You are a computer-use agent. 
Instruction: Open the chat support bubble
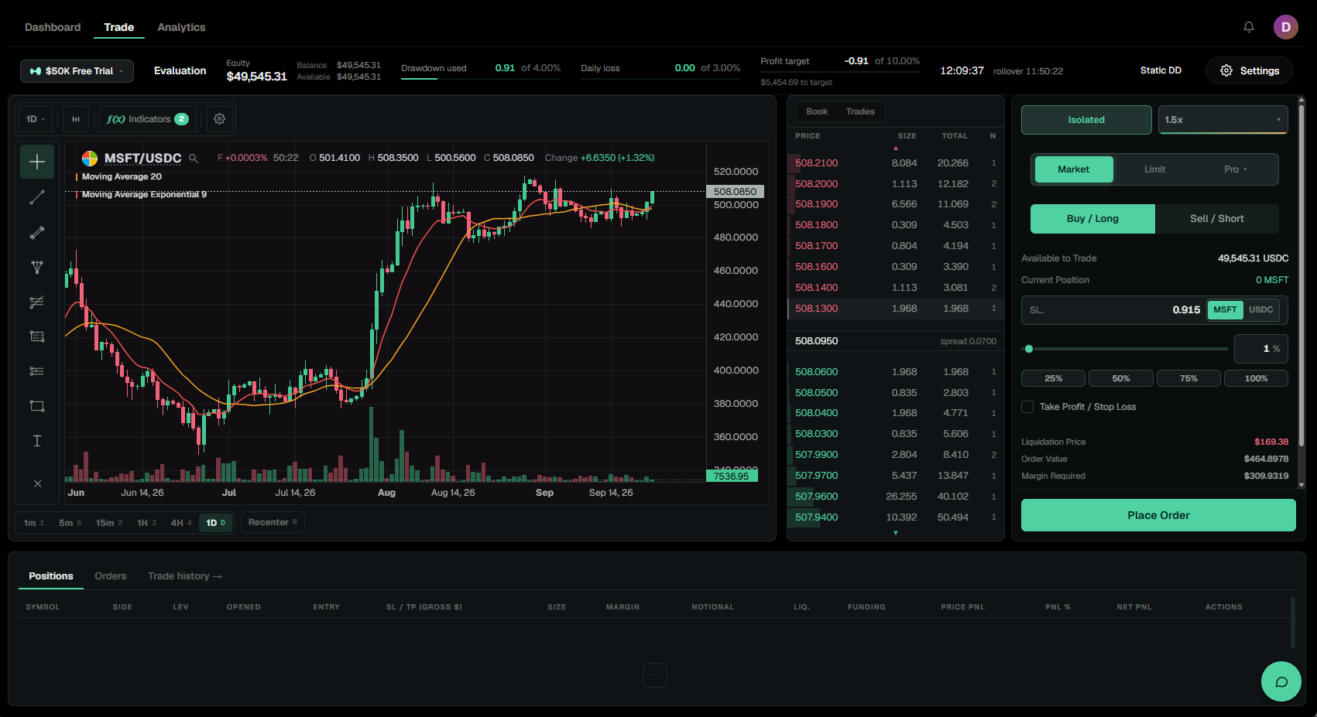tap(1281, 681)
